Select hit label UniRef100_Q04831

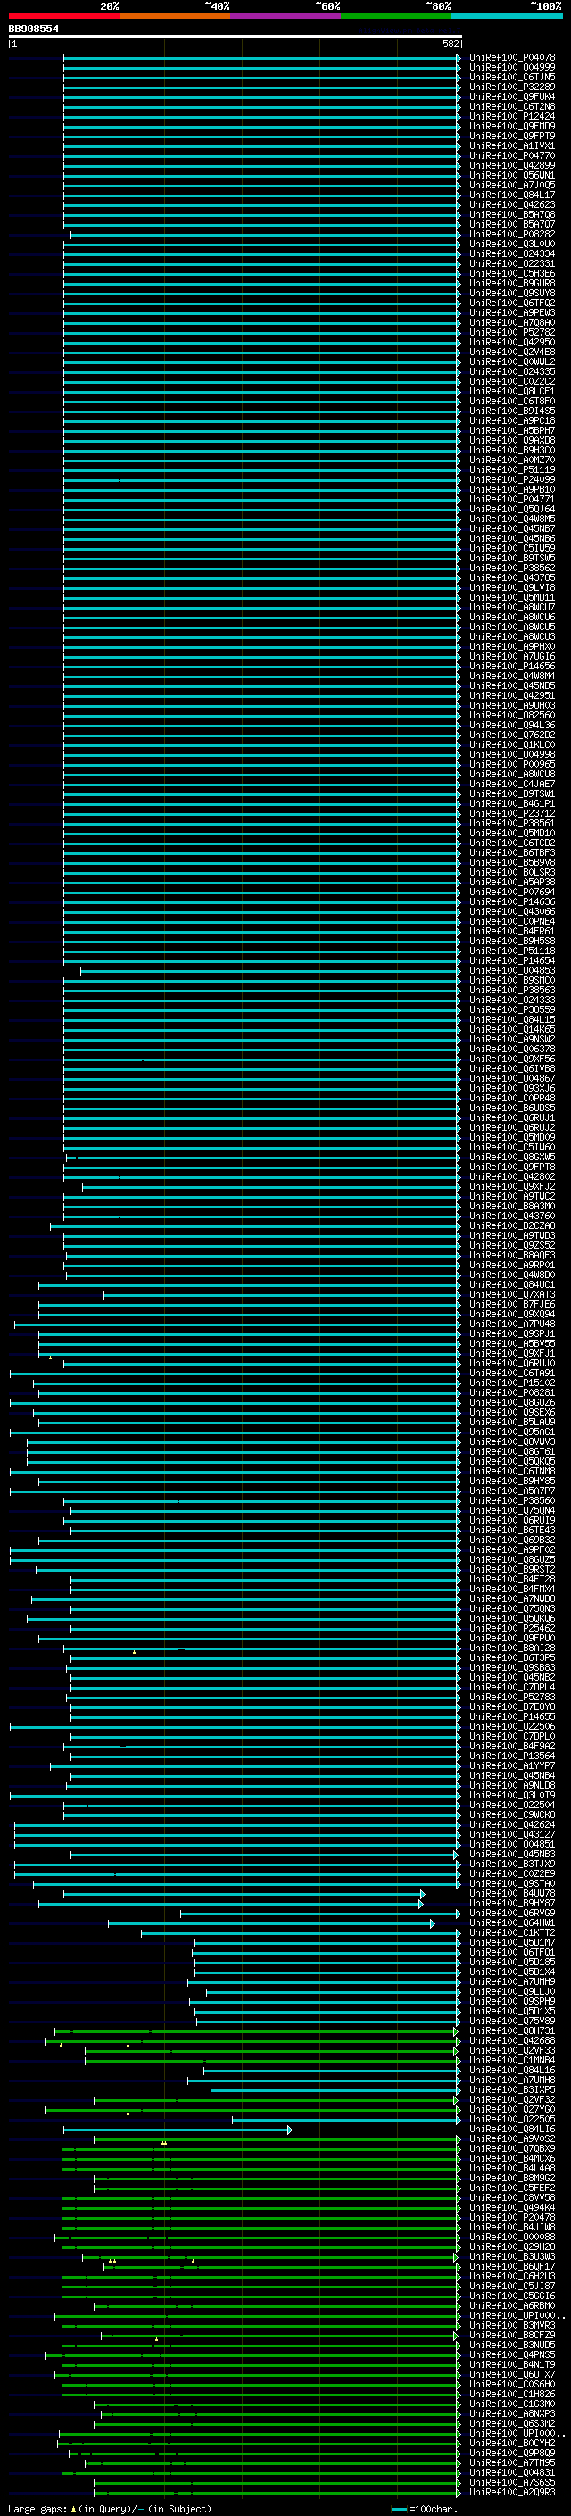coord(512,2472)
